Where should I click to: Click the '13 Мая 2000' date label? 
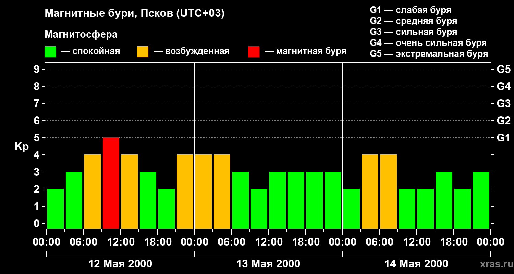[x=268, y=264]
